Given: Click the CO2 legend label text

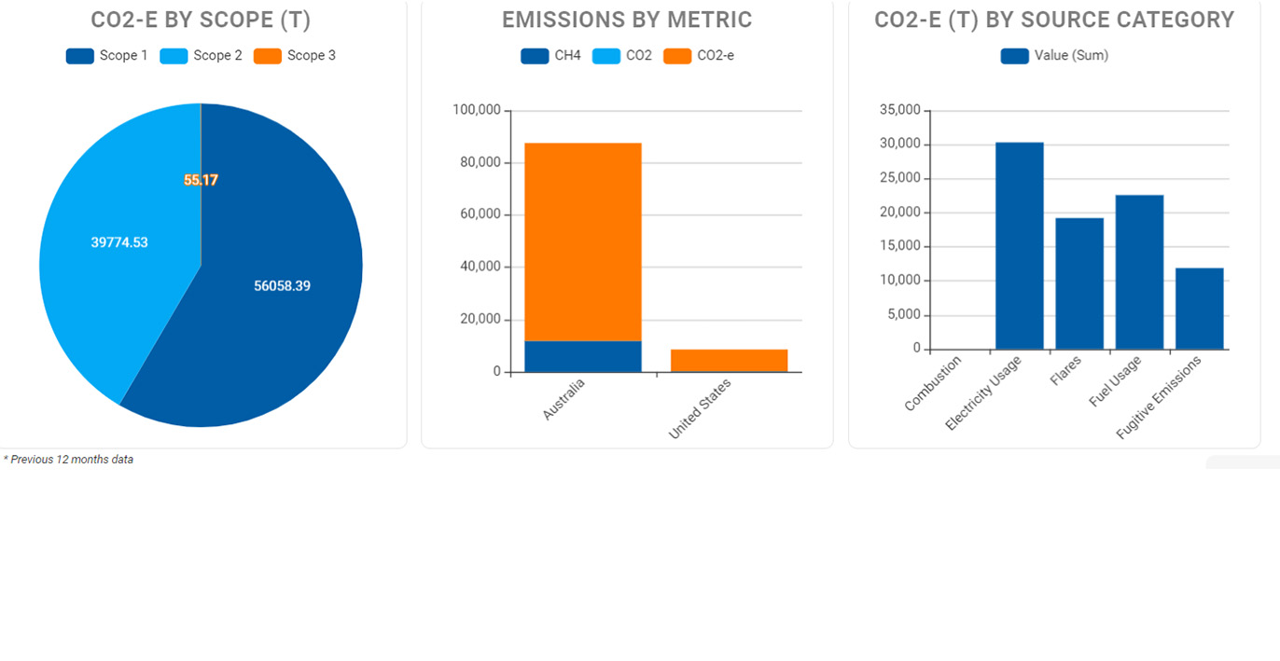Looking at the screenshot, I should 639,56.
